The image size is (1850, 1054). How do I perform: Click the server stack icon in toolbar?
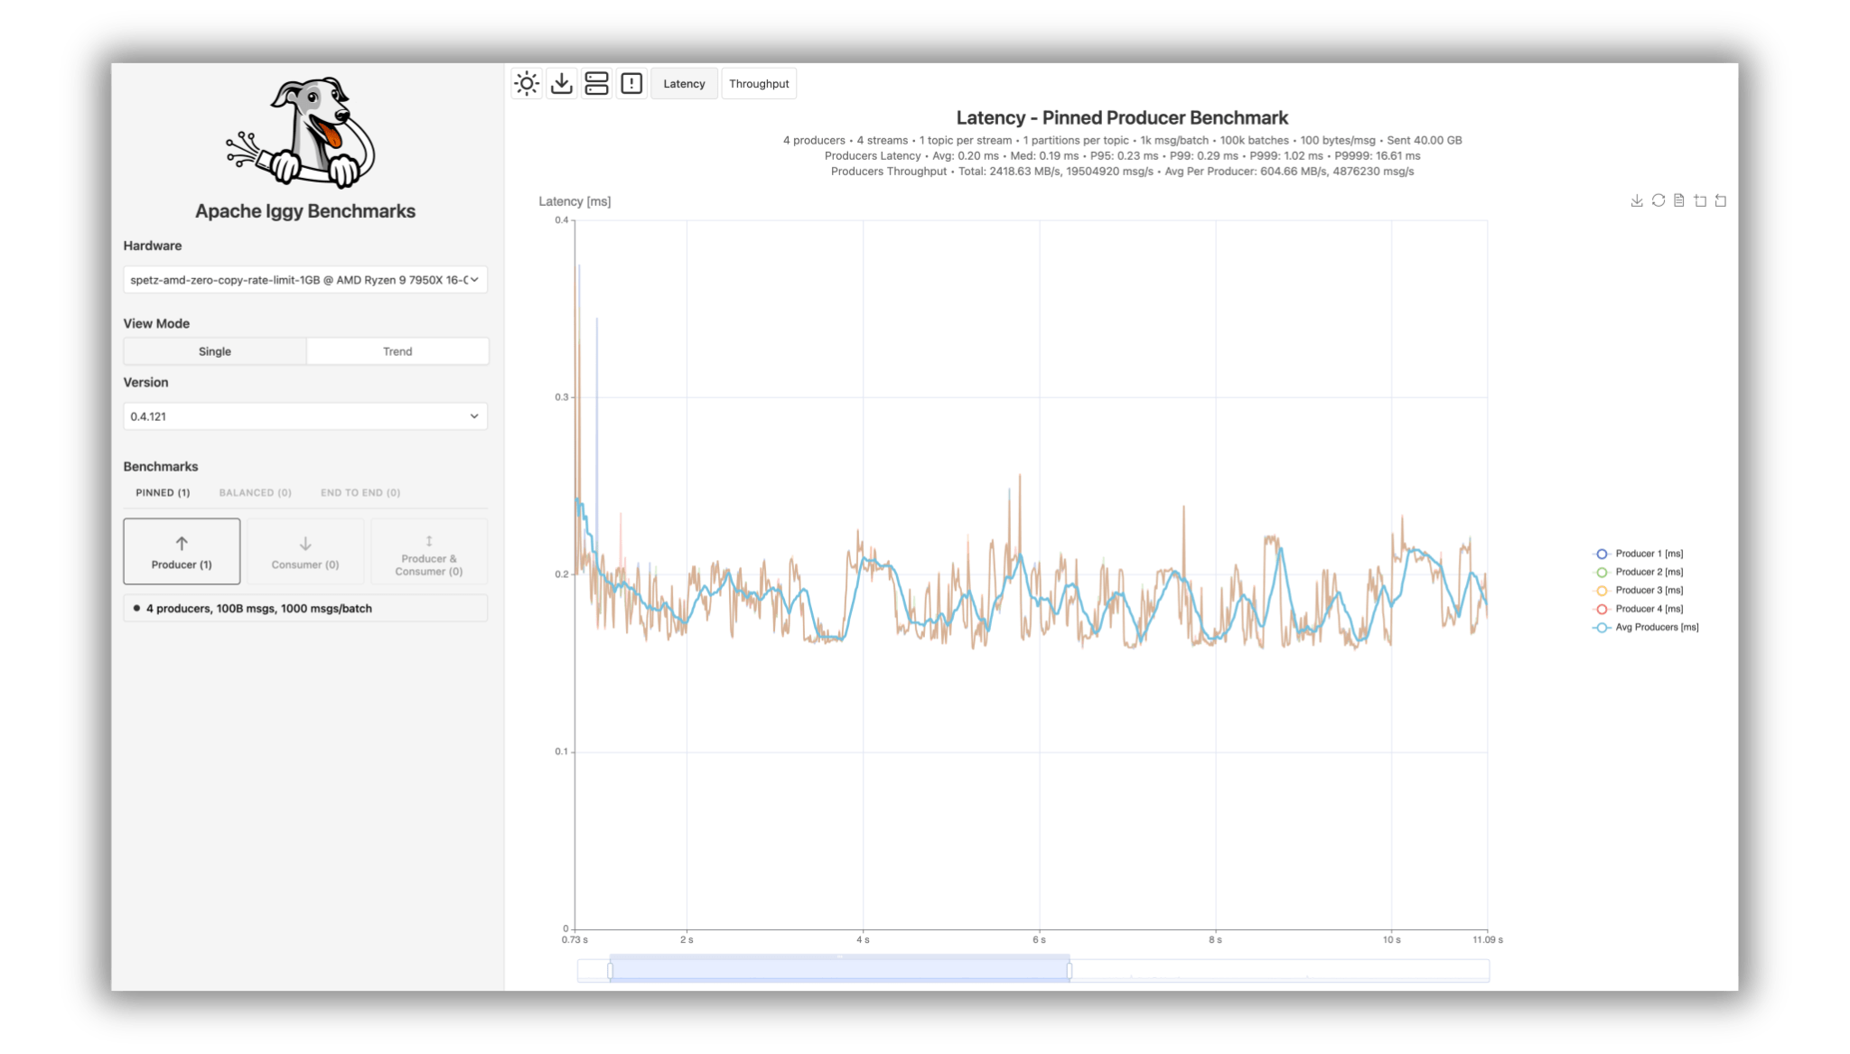(596, 84)
